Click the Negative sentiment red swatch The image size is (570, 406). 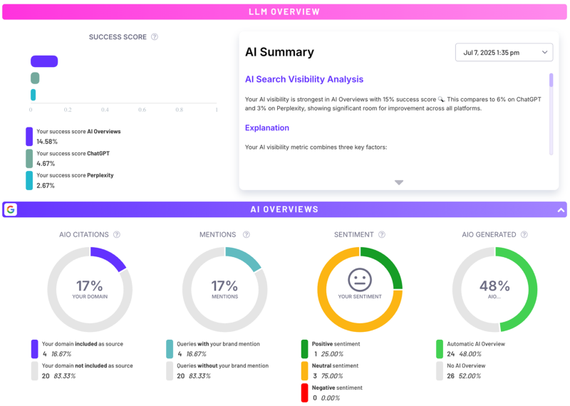pos(305,393)
